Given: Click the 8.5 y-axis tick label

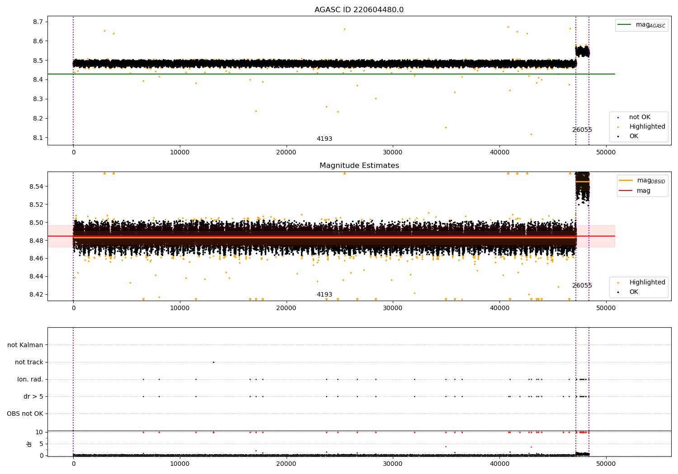Looking at the screenshot, I should pos(38,60).
